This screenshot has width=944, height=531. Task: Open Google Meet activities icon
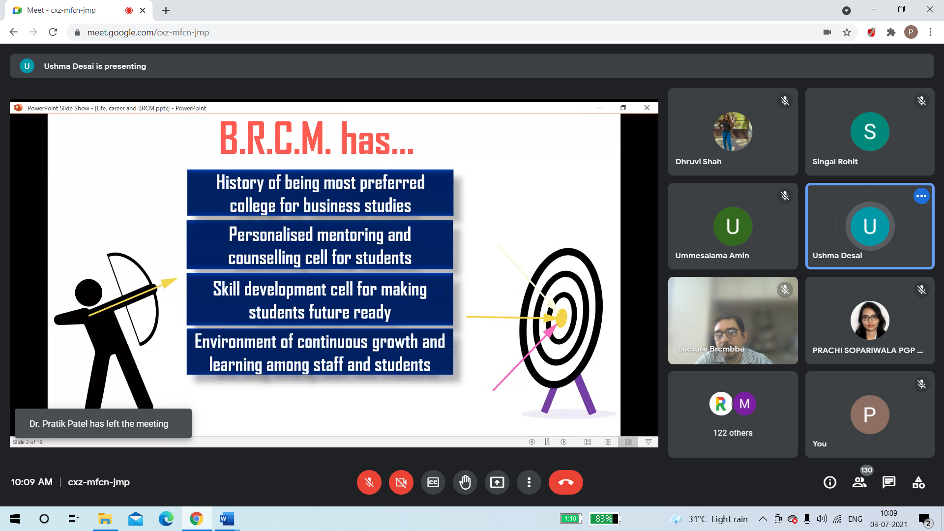coord(918,482)
